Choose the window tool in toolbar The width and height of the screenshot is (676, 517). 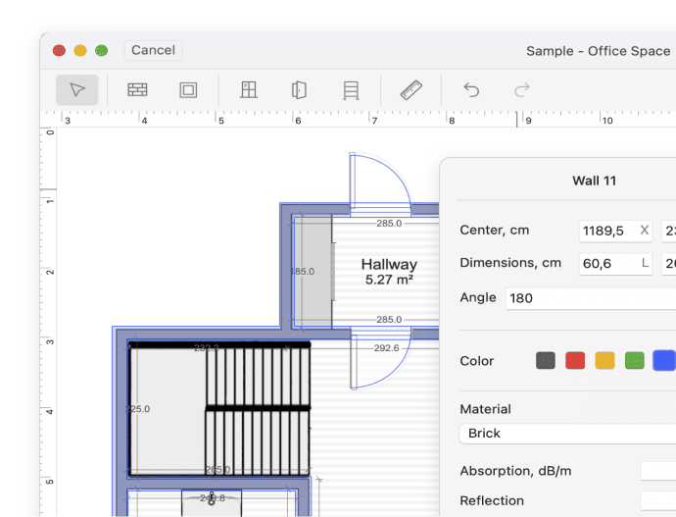click(249, 90)
